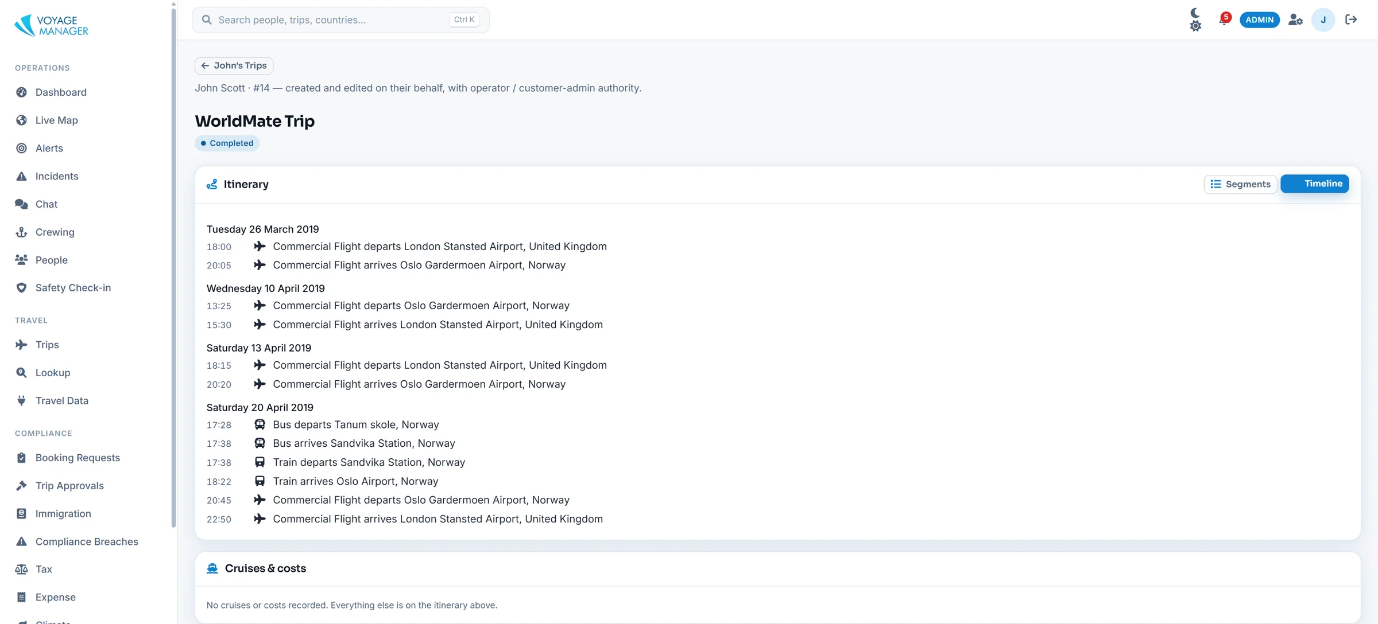This screenshot has width=1378, height=624.
Task: Select Booking Requests clipboard icon
Action: (21, 458)
